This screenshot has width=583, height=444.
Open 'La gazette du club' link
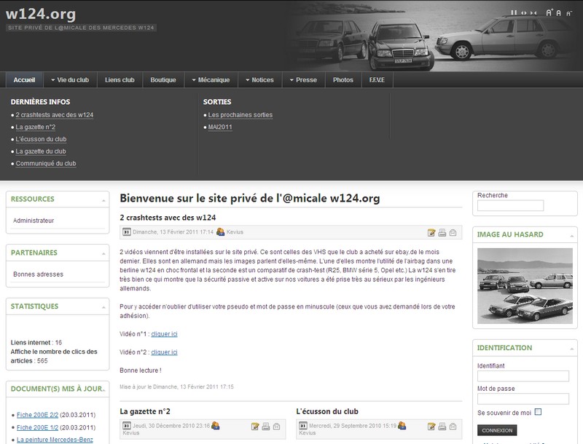pyautogui.click(x=41, y=151)
